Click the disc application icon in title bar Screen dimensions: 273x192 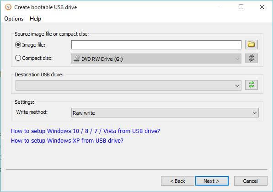point(8,7)
